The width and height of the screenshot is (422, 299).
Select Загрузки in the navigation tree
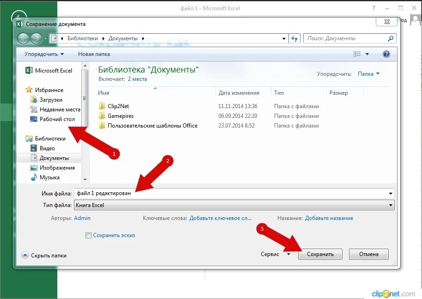[51, 99]
